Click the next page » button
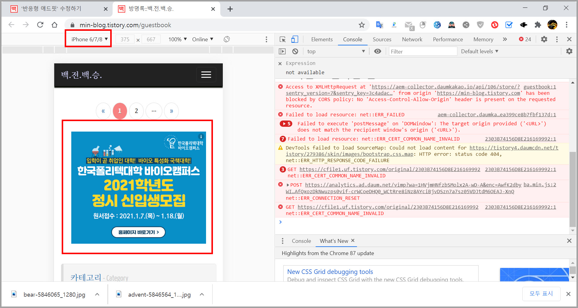The width and height of the screenshot is (578, 308). pos(171,111)
